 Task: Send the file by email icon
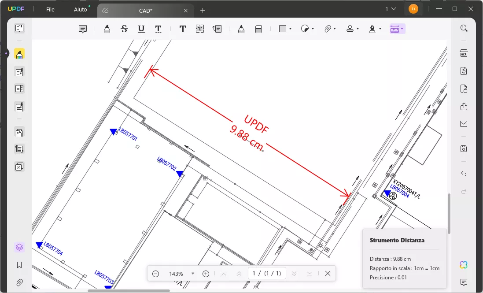[x=464, y=124]
